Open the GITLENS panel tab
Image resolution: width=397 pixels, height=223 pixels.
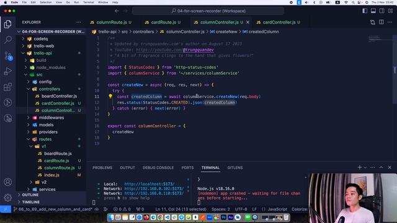[235, 168]
